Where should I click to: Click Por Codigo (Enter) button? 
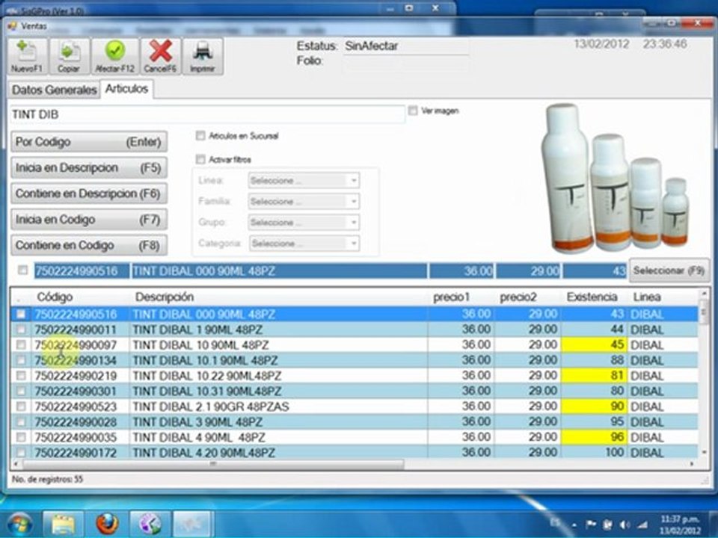pos(89,142)
